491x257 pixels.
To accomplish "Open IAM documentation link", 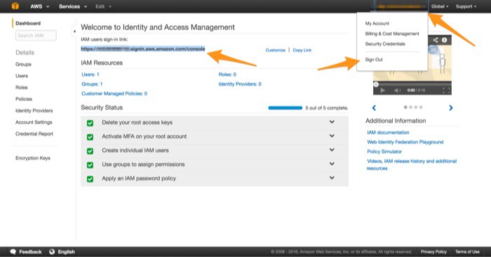I will point(388,133).
